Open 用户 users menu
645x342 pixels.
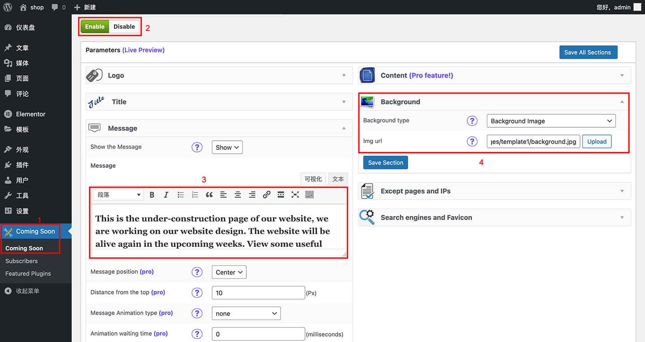(36, 180)
